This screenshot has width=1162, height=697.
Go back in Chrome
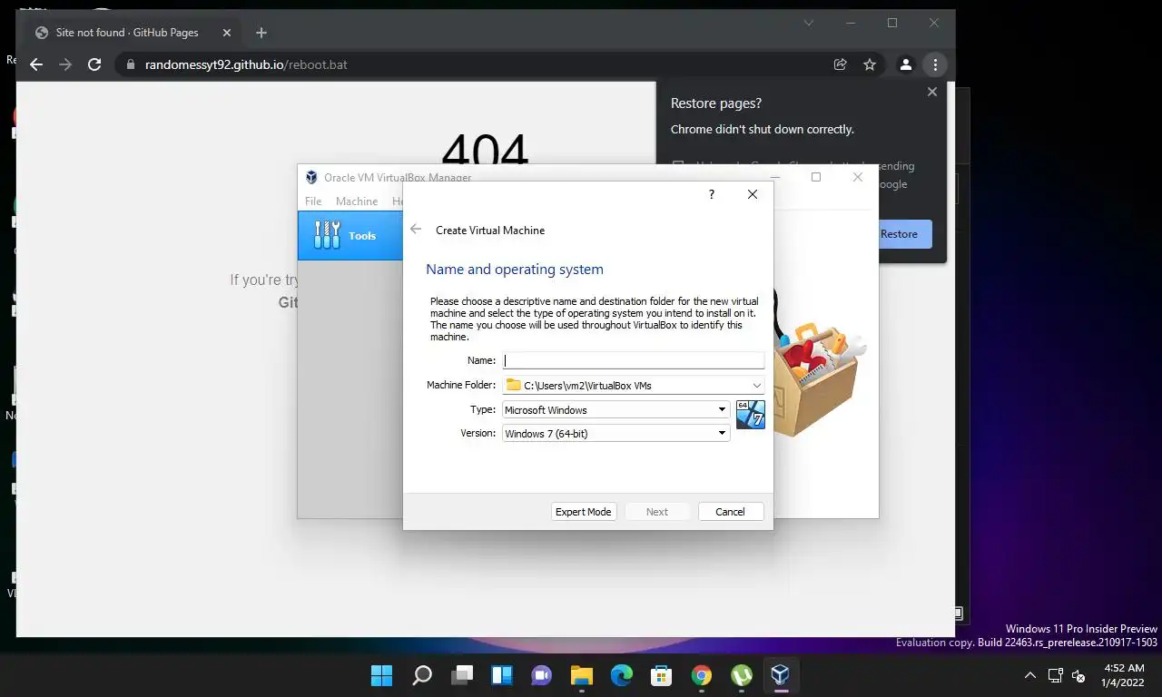pos(36,64)
